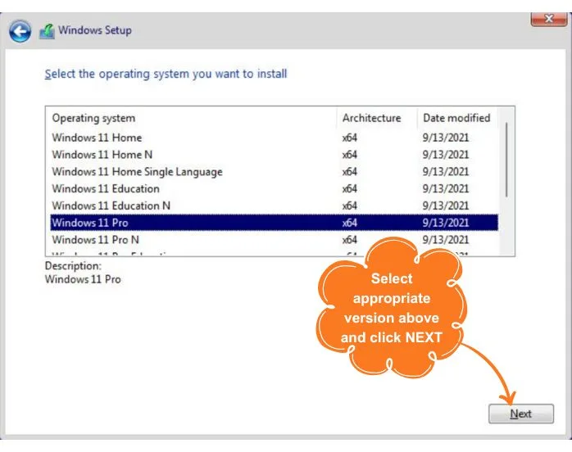Select Windows 11 Home N row
Image resolution: width=572 pixels, height=452 pixels.
(x=274, y=155)
